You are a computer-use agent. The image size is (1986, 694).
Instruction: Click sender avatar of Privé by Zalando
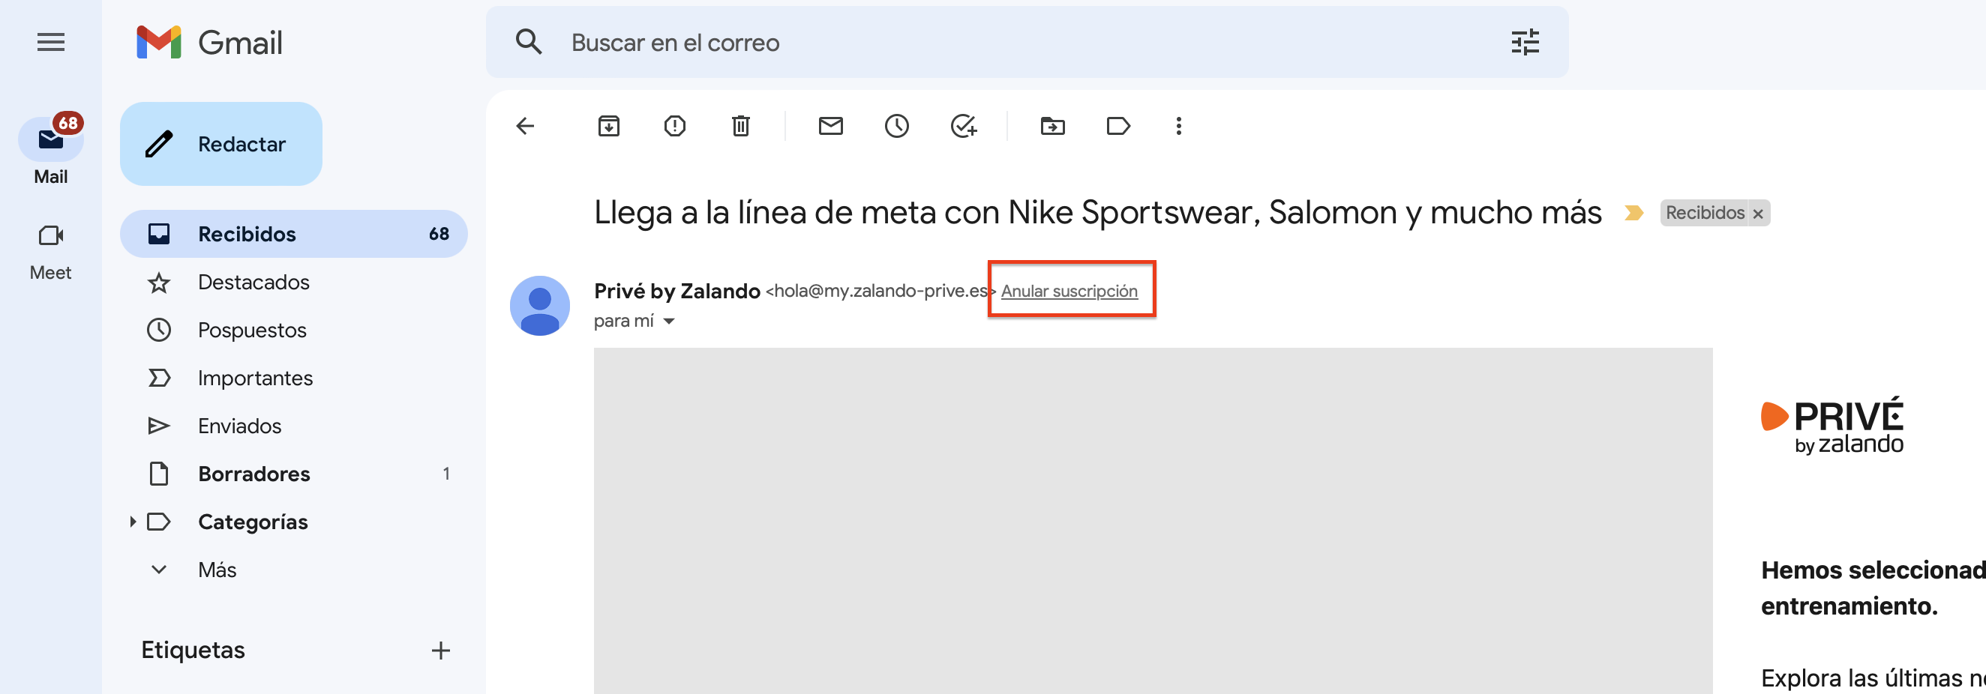540,306
